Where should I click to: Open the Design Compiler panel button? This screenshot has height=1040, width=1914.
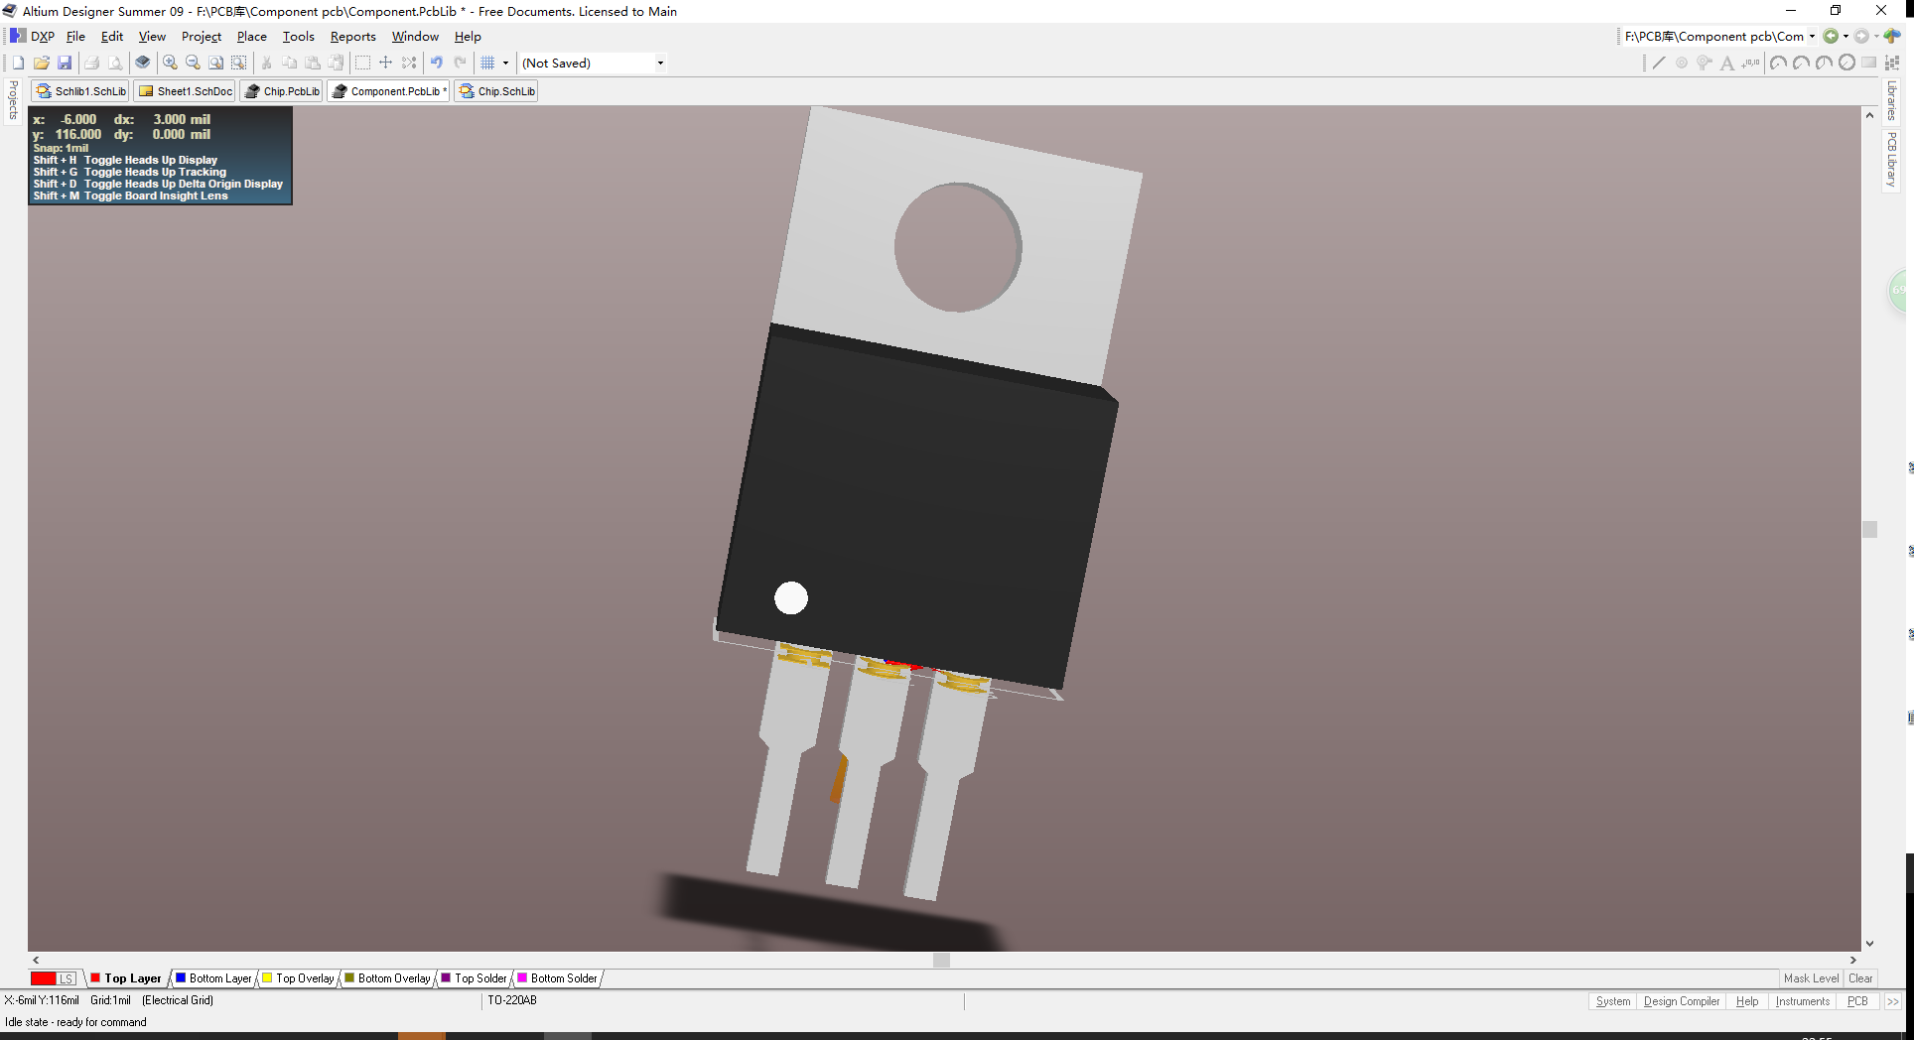point(1682,1001)
